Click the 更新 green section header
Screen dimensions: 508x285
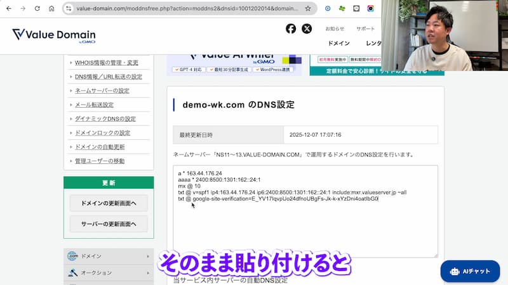(109, 183)
